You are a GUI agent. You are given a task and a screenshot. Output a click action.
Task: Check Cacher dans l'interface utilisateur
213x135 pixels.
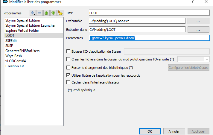[x=68, y=82]
